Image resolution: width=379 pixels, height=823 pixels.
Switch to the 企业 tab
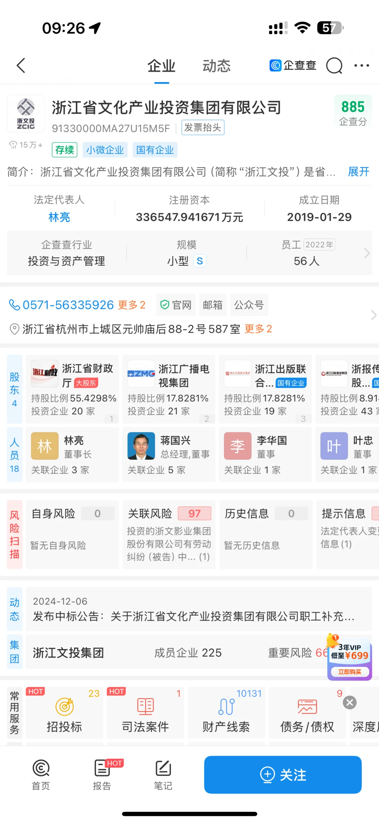(161, 66)
